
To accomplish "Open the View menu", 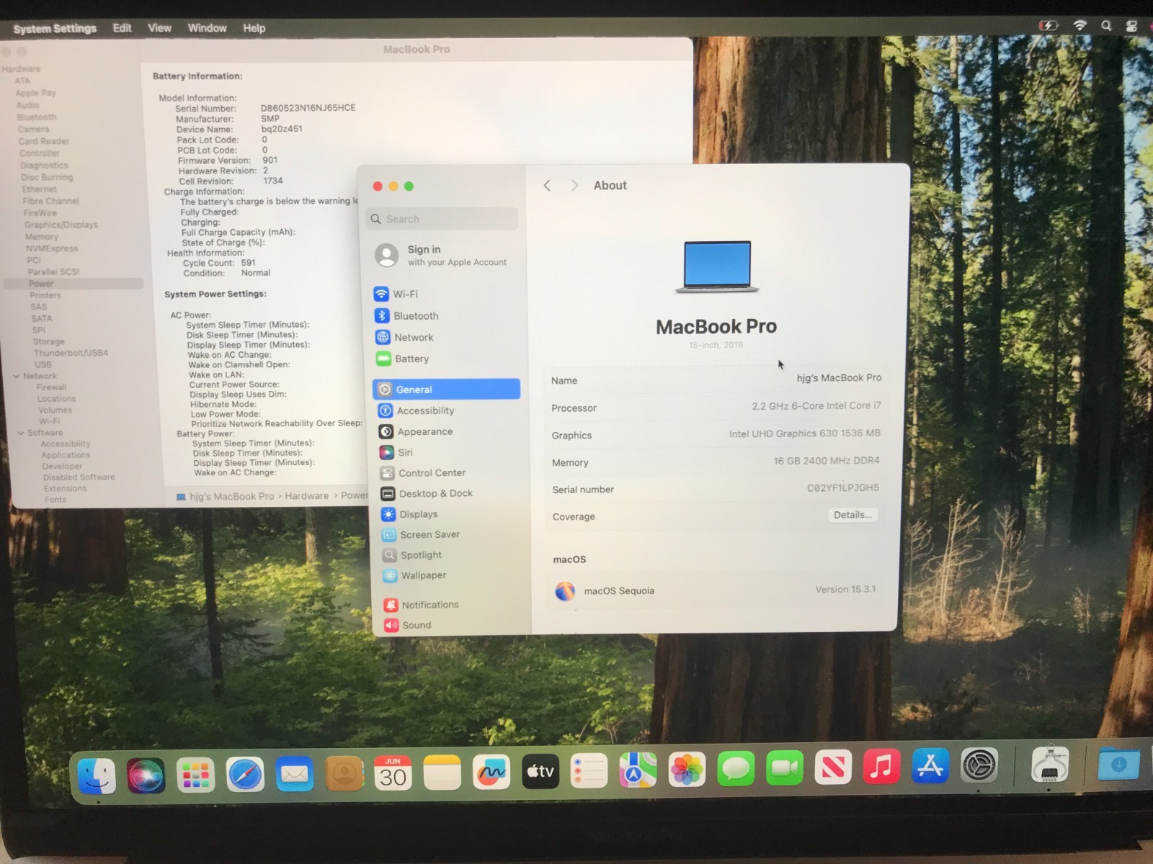I will (x=159, y=28).
